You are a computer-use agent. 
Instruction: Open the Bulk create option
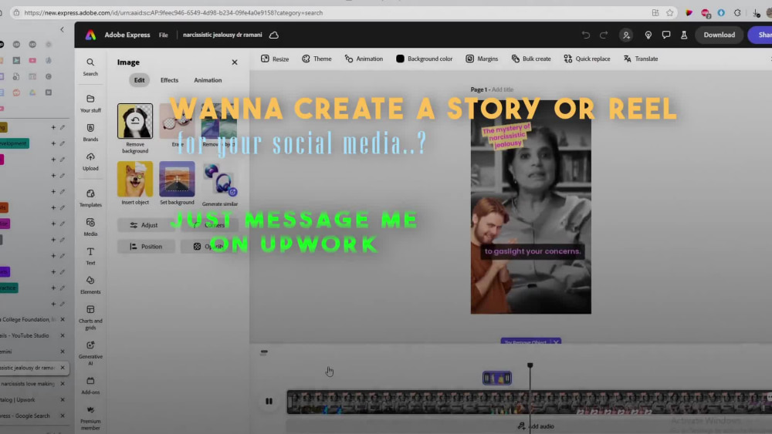[531, 59]
